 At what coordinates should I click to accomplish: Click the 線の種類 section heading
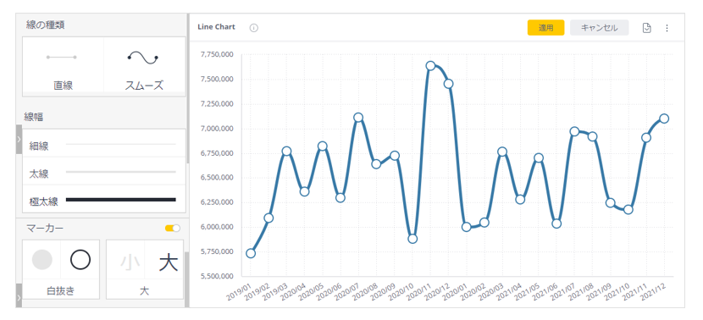click(x=45, y=25)
